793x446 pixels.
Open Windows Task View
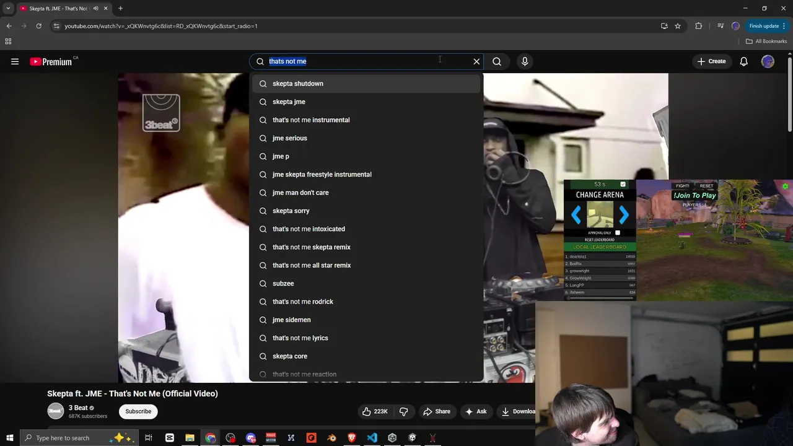pos(149,438)
